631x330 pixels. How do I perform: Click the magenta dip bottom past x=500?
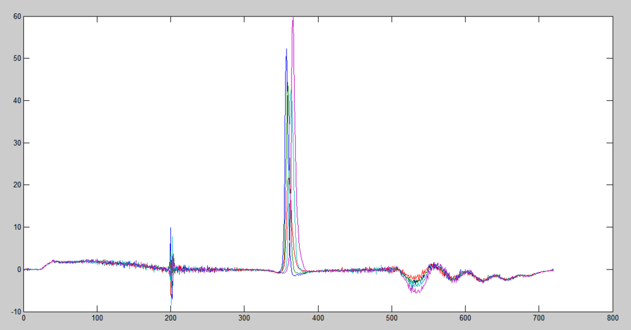pos(416,292)
